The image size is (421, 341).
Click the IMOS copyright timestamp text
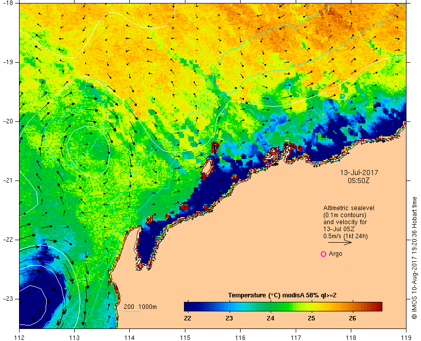[x=414, y=258]
